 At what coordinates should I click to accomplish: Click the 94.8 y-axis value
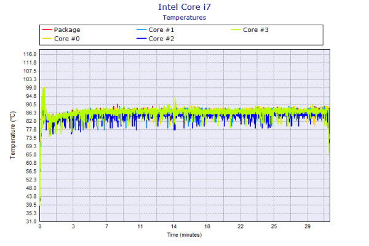pos(31,96)
